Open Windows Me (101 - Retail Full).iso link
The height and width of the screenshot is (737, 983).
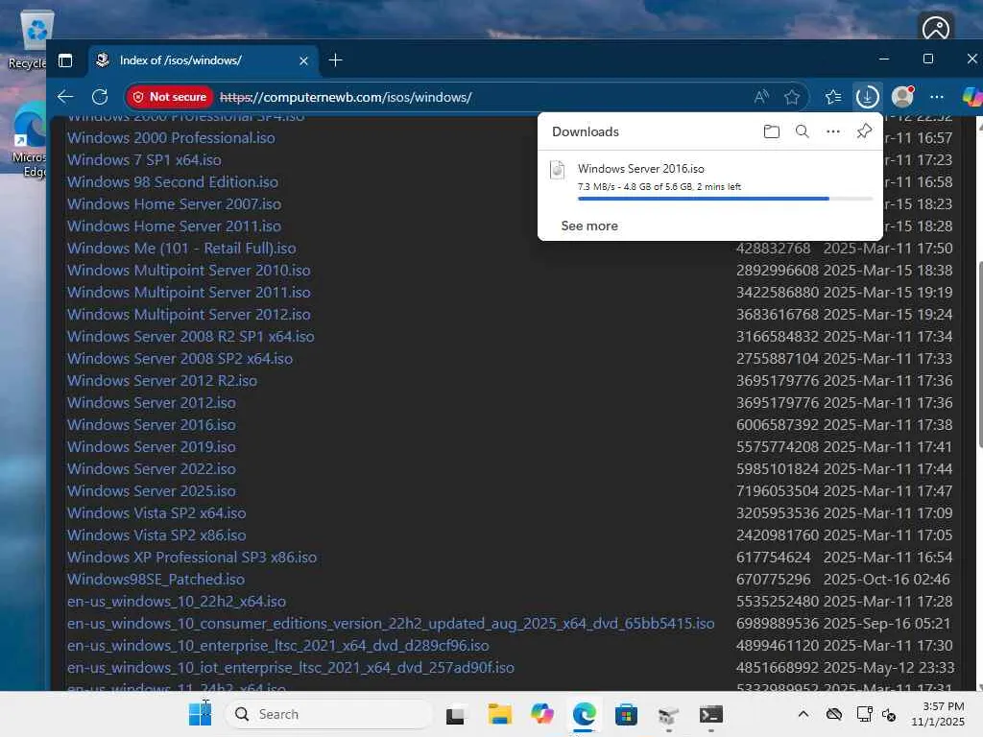[181, 249]
